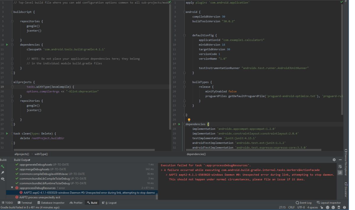This screenshot has height=210, width=355.
Task: Click the right editor vertical scrollbar
Action: (x=342, y=59)
